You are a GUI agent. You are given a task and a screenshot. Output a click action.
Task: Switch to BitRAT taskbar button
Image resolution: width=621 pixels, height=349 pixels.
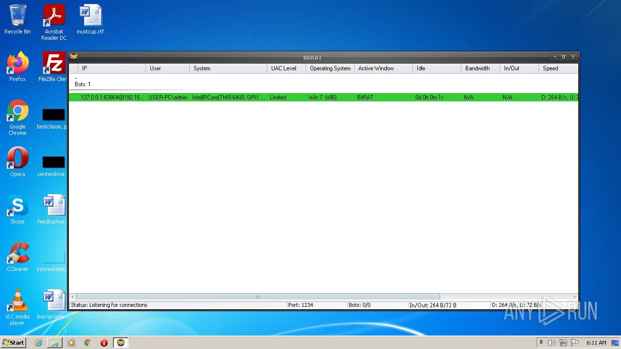tap(121, 343)
